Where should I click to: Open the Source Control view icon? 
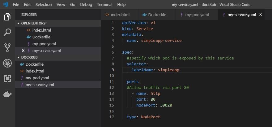[x=7, y=47]
